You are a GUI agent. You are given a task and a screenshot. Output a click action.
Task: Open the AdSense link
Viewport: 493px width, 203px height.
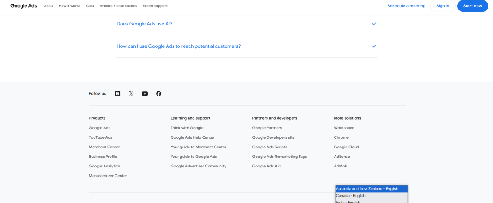click(342, 157)
